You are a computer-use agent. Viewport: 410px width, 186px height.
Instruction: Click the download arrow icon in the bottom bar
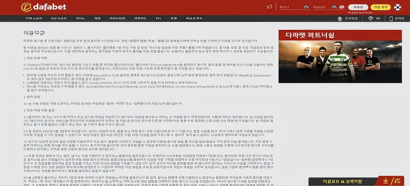386,181
